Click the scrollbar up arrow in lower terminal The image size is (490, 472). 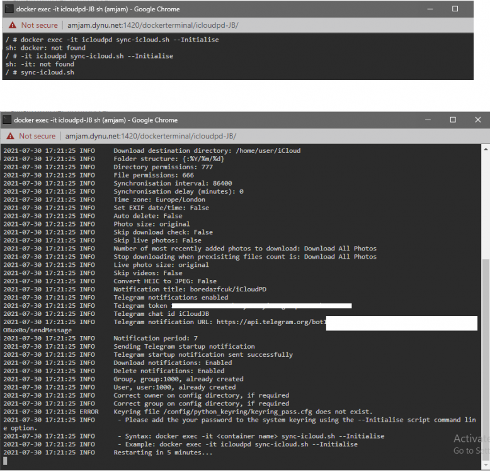pos(486,149)
